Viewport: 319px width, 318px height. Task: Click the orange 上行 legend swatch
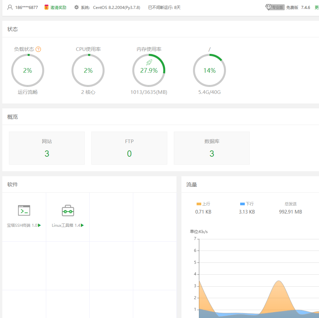pyautogui.click(x=199, y=204)
